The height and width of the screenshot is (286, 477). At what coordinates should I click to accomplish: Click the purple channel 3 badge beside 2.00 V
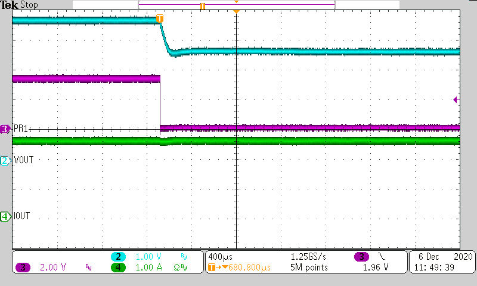click(x=23, y=268)
